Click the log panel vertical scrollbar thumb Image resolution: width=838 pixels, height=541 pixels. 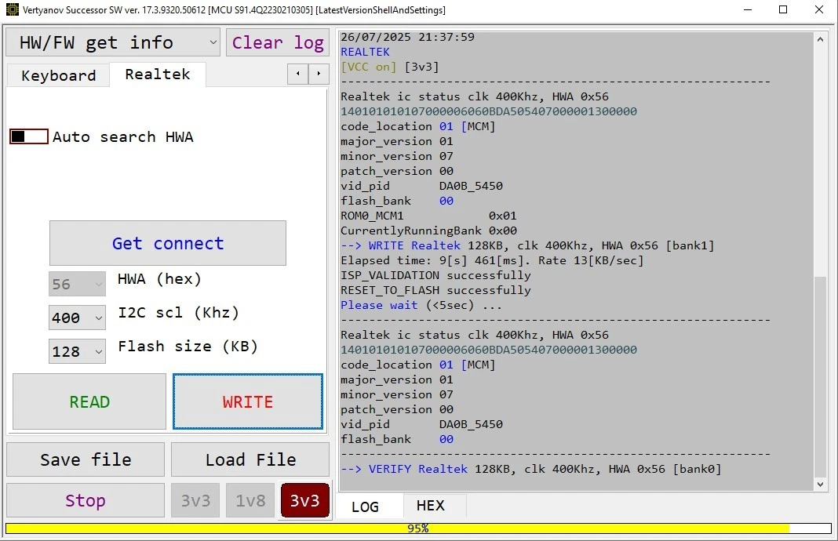[820, 376]
